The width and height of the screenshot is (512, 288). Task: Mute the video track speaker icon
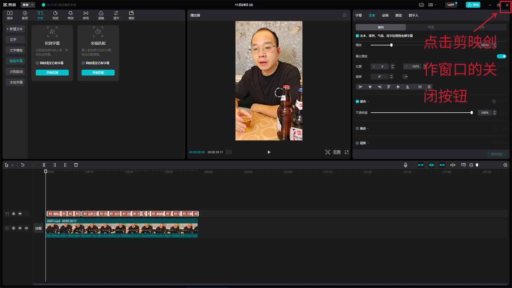(26, 228)
